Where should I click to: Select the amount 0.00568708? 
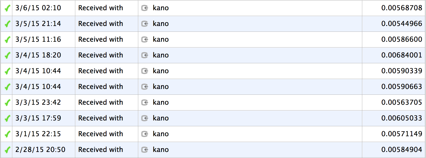[x=402, y=8]
